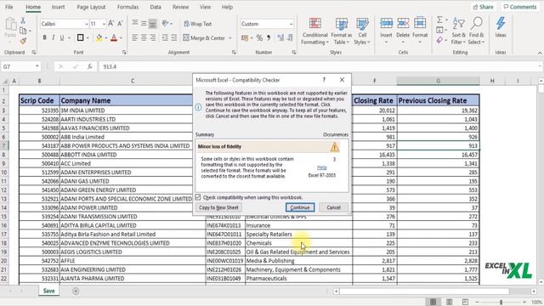Screen dimensions: 544x306
Task: Open the File tab
Action: (x=9, y=7)
